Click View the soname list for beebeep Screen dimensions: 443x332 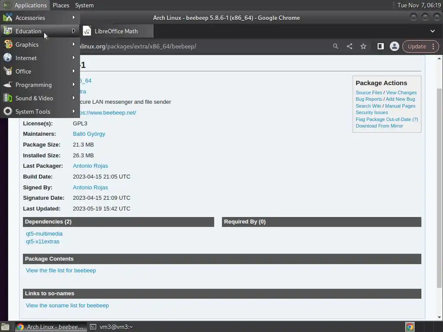[67, 306]
